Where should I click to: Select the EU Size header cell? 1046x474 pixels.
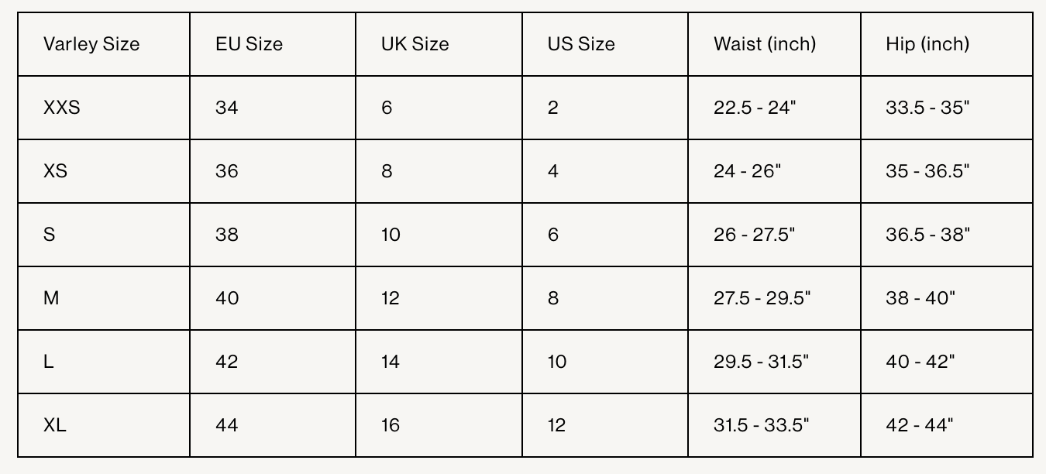(273, 44)
